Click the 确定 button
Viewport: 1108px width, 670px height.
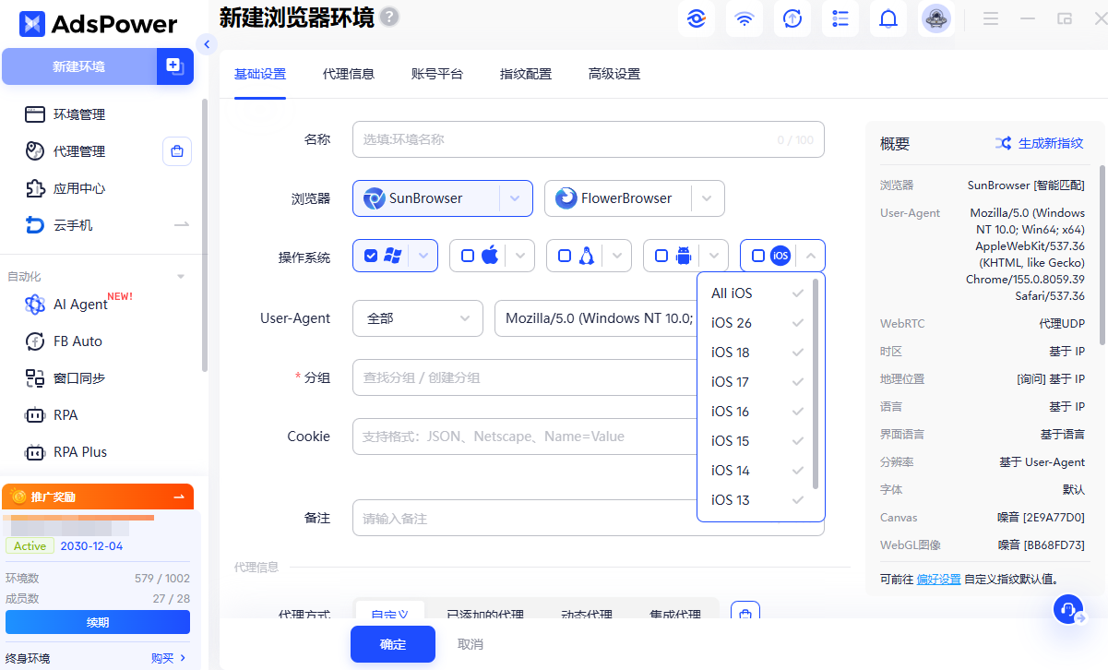click(393, 644)
